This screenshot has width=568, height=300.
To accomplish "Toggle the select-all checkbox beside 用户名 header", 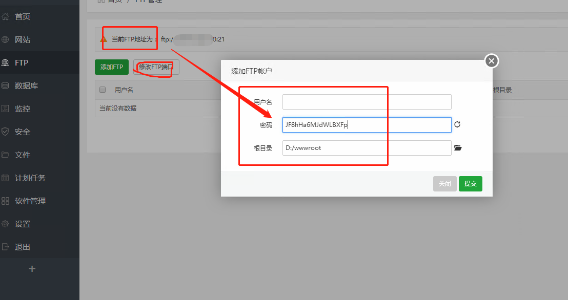I will tap(103, 90).
